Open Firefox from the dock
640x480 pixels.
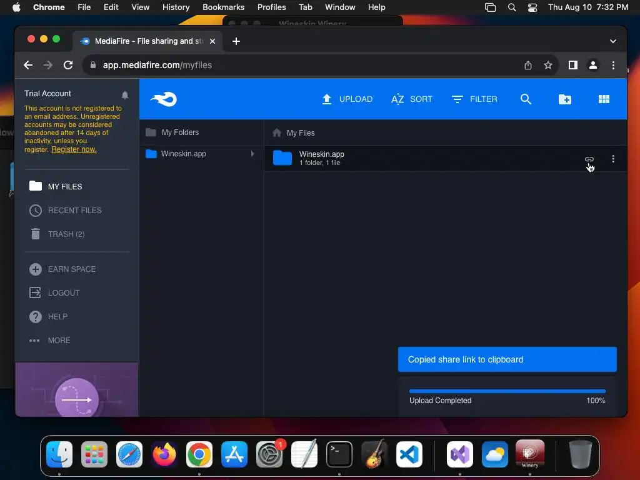pyautogui.click(x=164, y=454)
